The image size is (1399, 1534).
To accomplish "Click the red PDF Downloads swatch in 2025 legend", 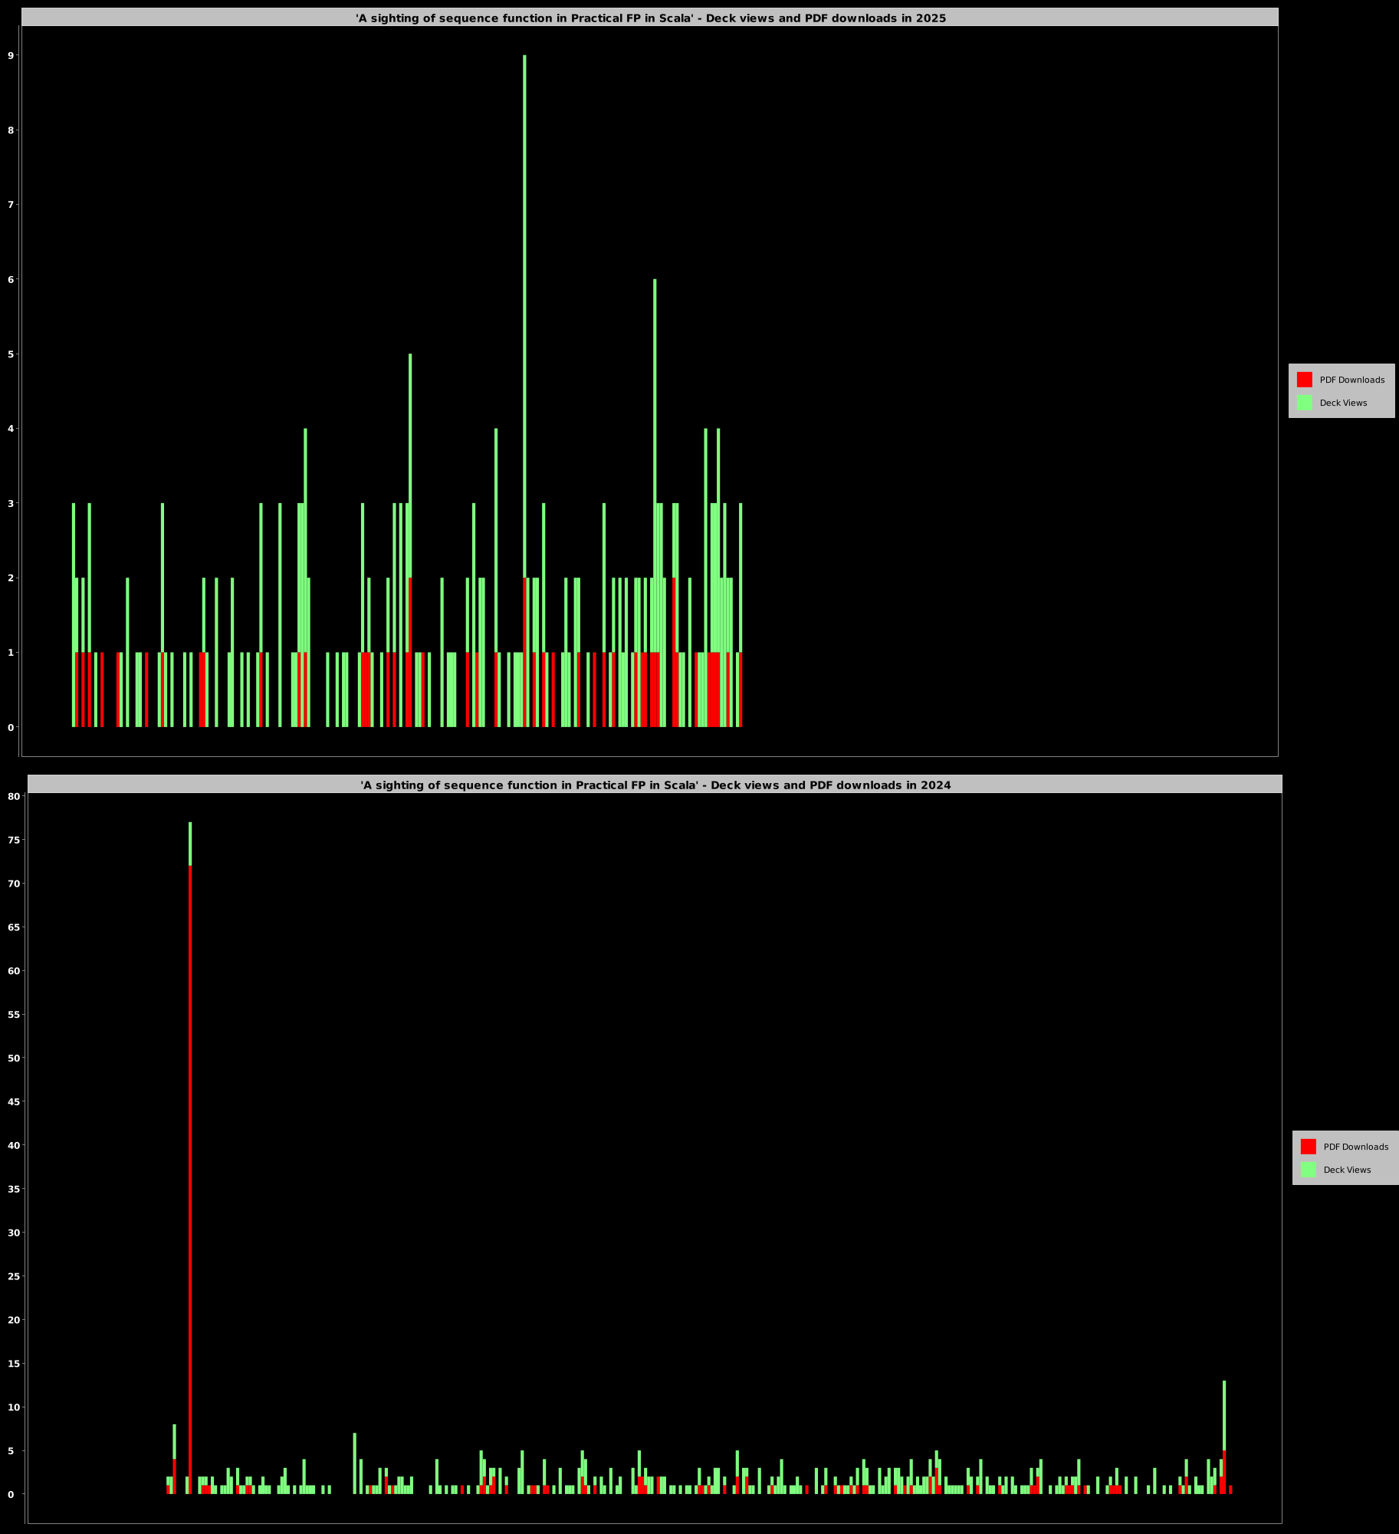I will point(1304,380).
